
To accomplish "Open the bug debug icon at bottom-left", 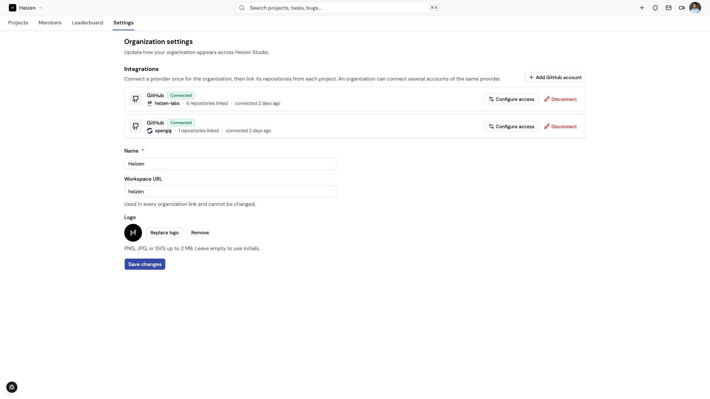I will tap(12, 387).
